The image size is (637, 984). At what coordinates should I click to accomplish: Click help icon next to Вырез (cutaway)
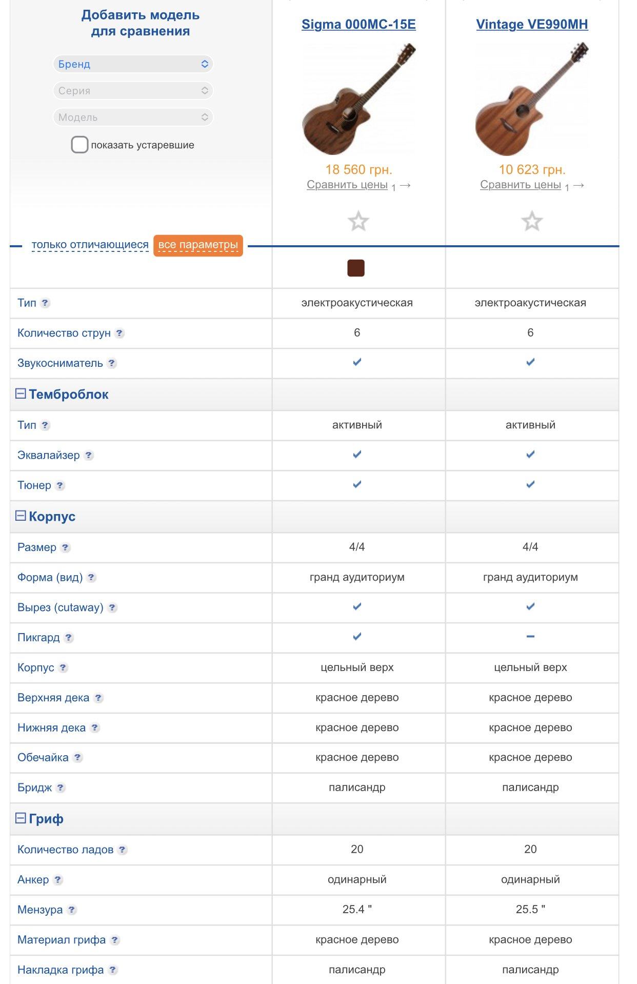[x=112, y=607]
